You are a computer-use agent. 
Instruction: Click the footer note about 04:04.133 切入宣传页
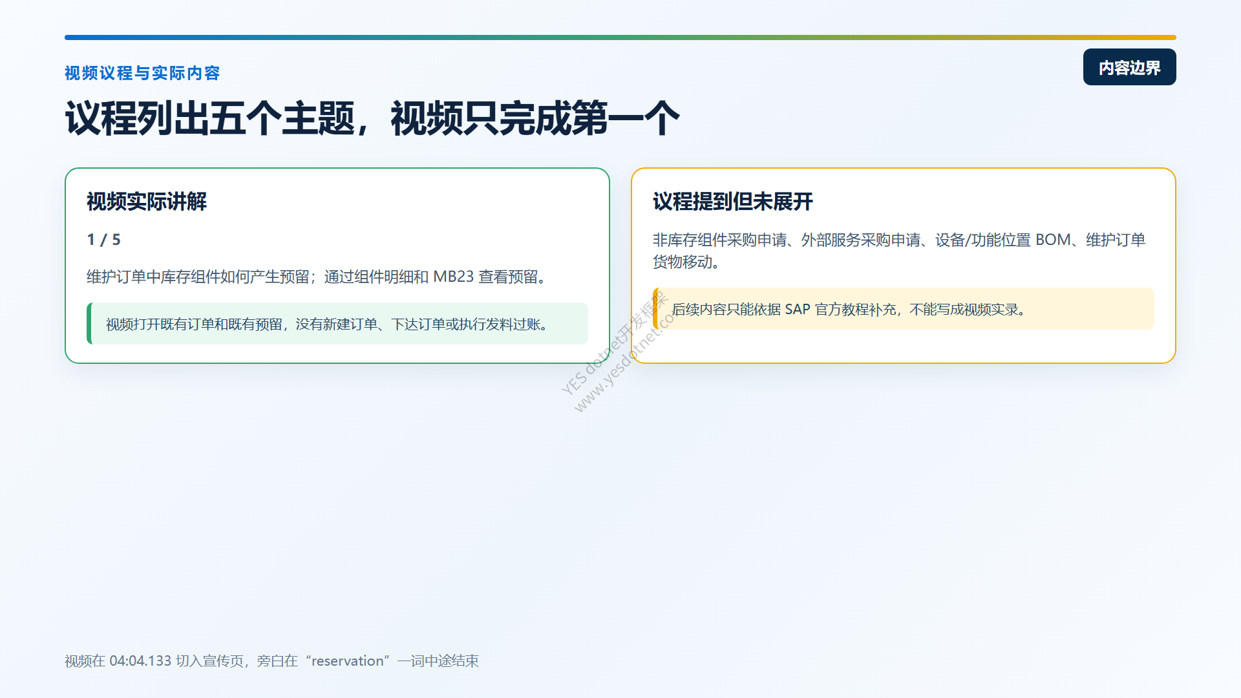(x=271, y=661)
